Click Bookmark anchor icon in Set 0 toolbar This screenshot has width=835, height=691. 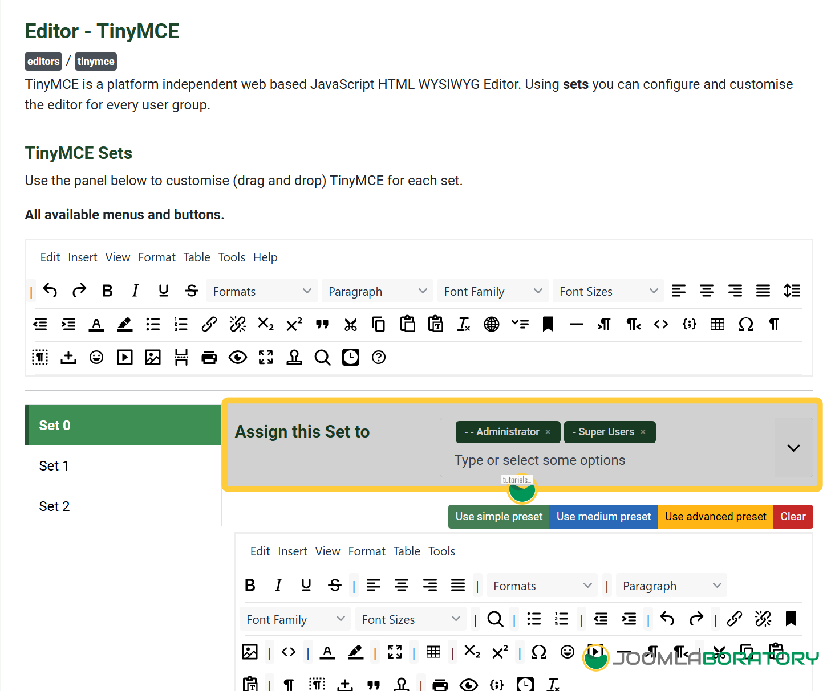click(x=791, y=619)
